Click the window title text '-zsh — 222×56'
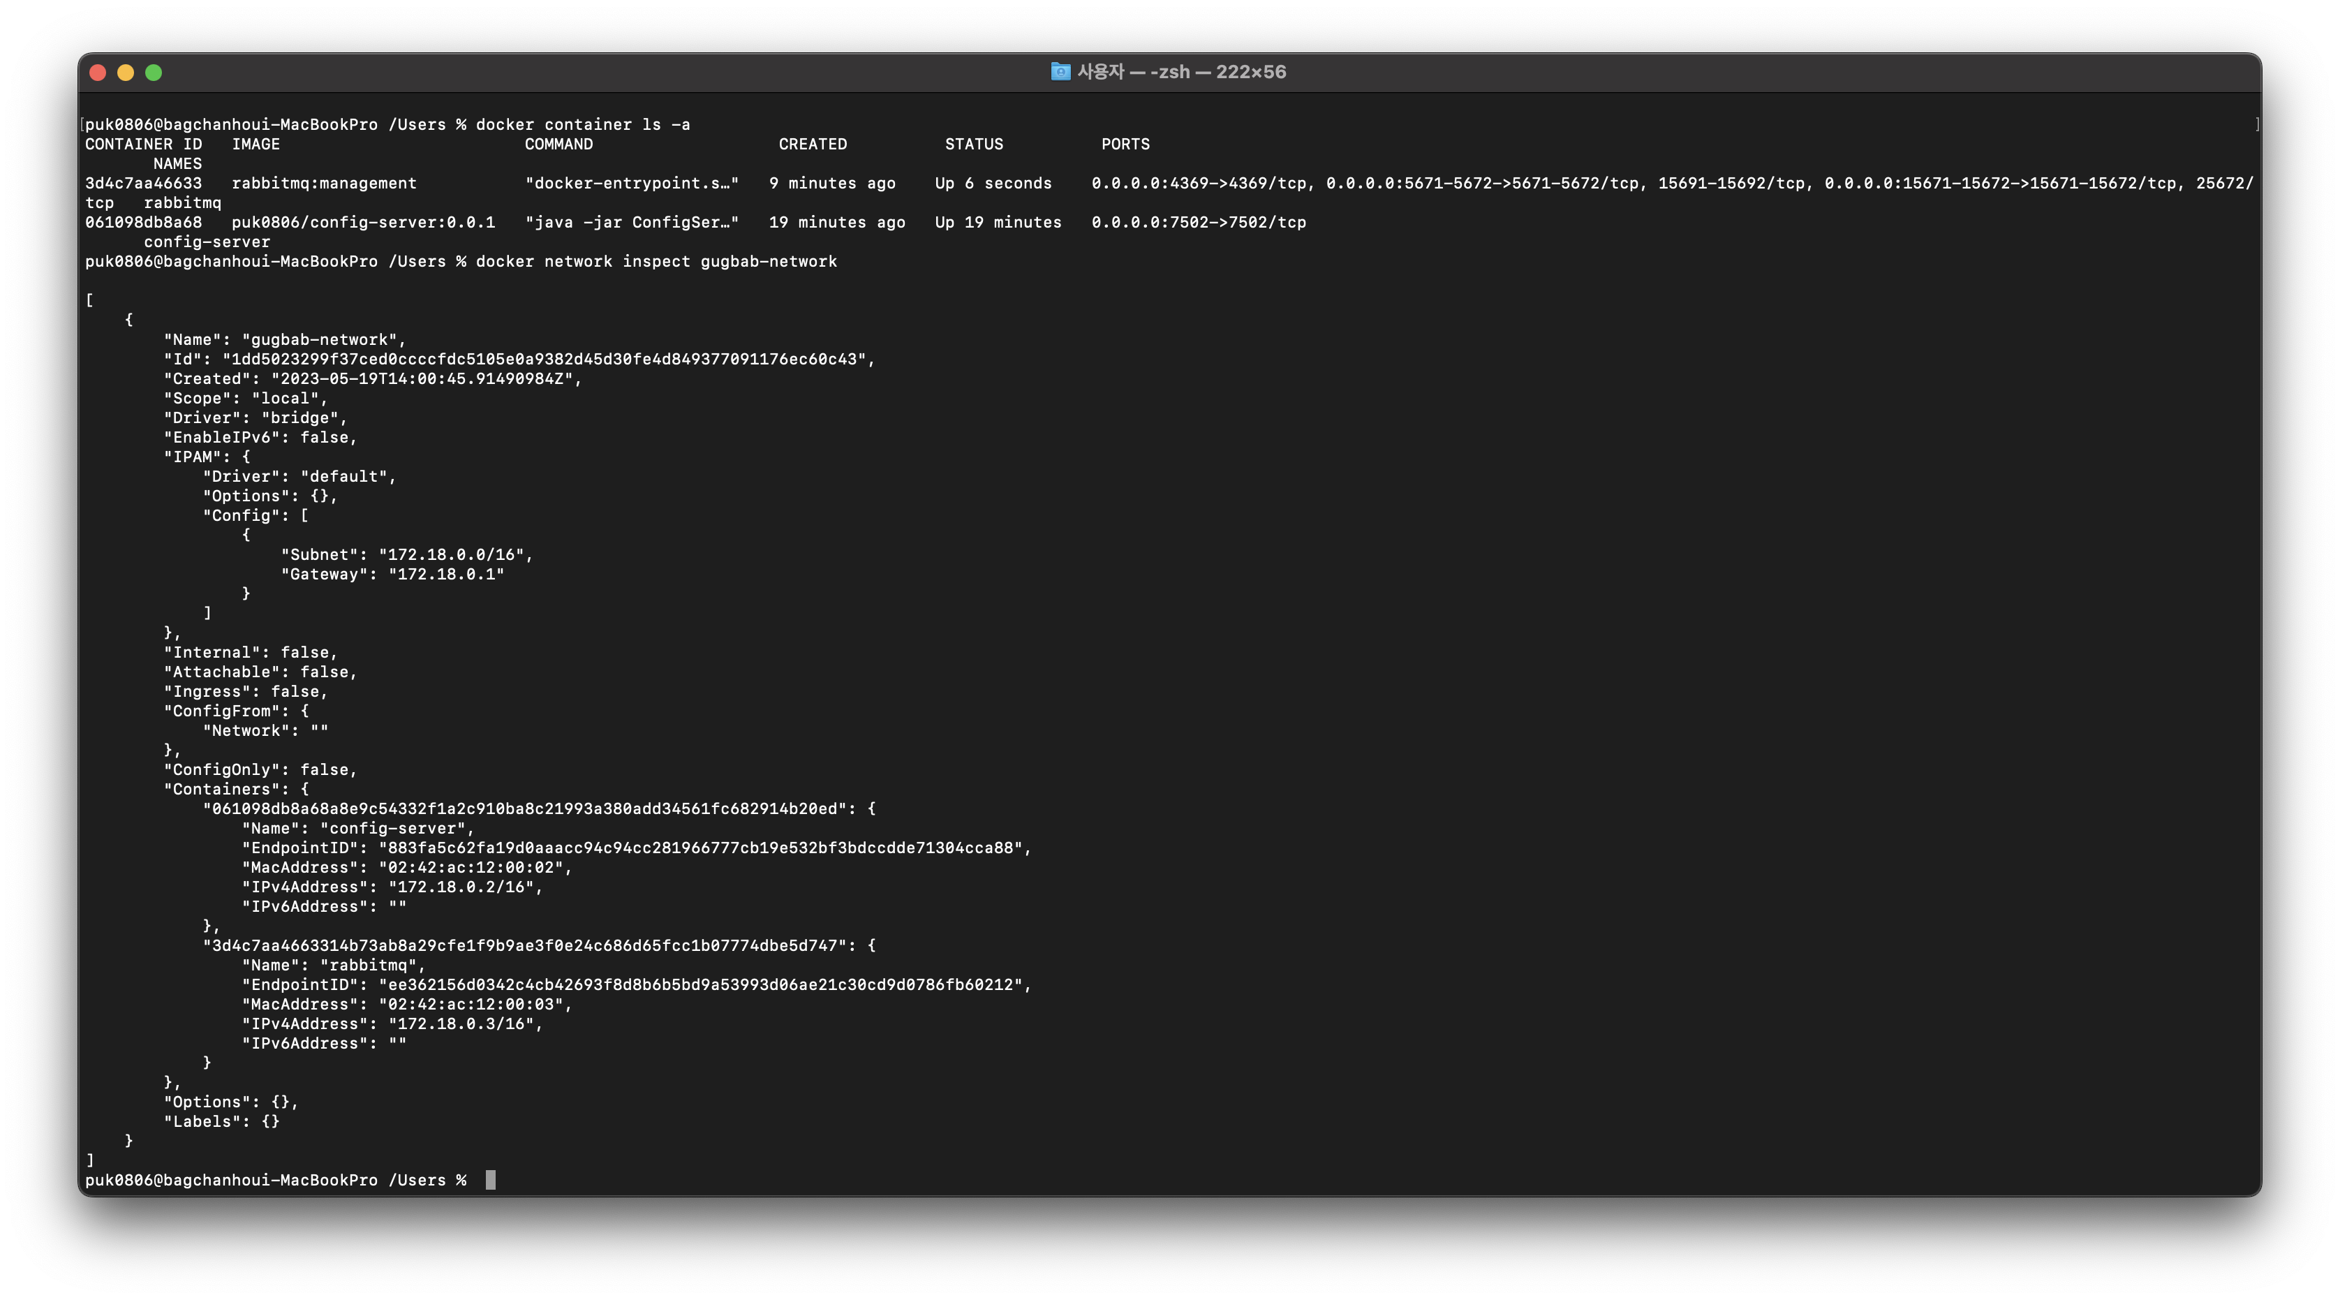 [1217, 72]
